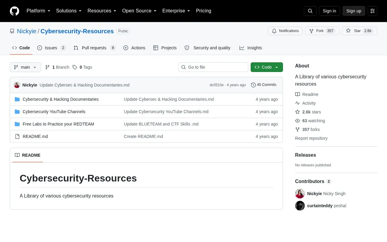
Task: Open the search magnifier button
Action: tap(310, 11)
